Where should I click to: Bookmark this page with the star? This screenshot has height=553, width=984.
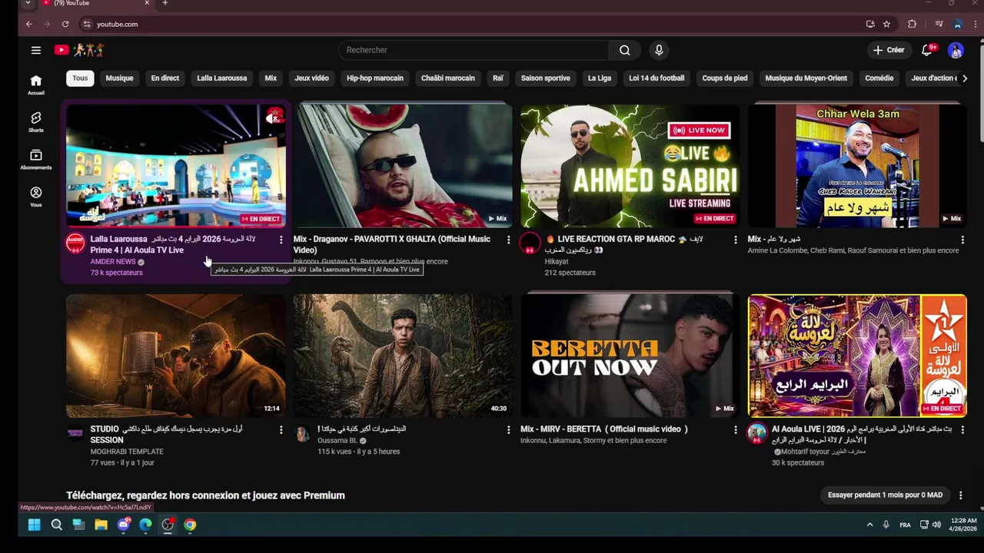click(x=886, y=24)
